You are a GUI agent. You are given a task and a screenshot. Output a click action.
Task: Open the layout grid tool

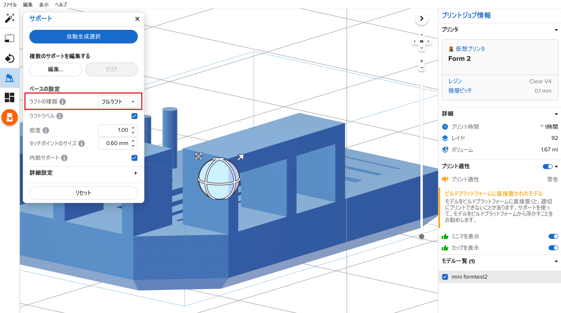10,97
